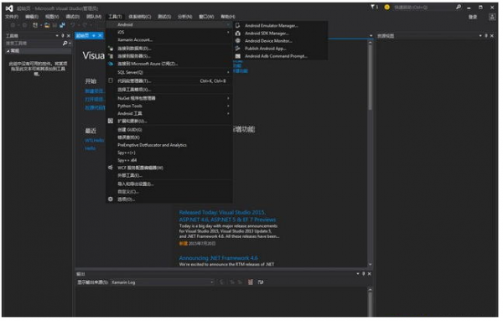Open Android Adb Command Prompt from the submenu
Screen dimensions: 503x321
276,56
